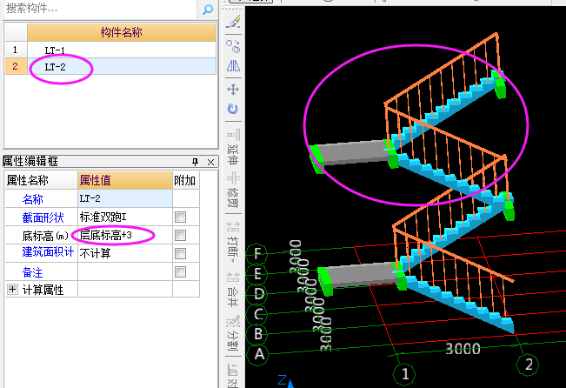Toggle the 底标高 附加 checkbox

(x=180, y=236)
